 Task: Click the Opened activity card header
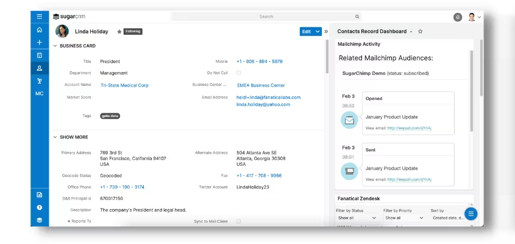coord(408,99)
